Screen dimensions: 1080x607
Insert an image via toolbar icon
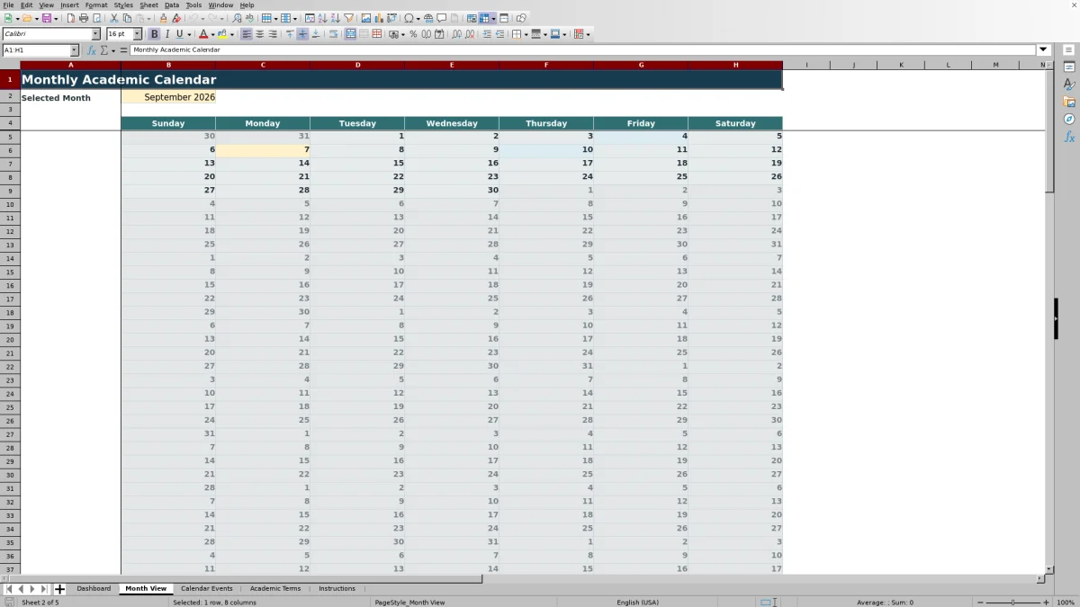pyautogui.click(x=366, y=18)
